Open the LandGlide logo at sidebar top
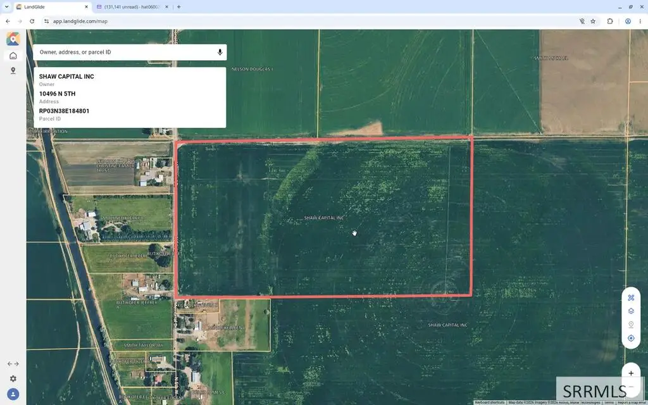The image size is (648, 405). (13, 39)
